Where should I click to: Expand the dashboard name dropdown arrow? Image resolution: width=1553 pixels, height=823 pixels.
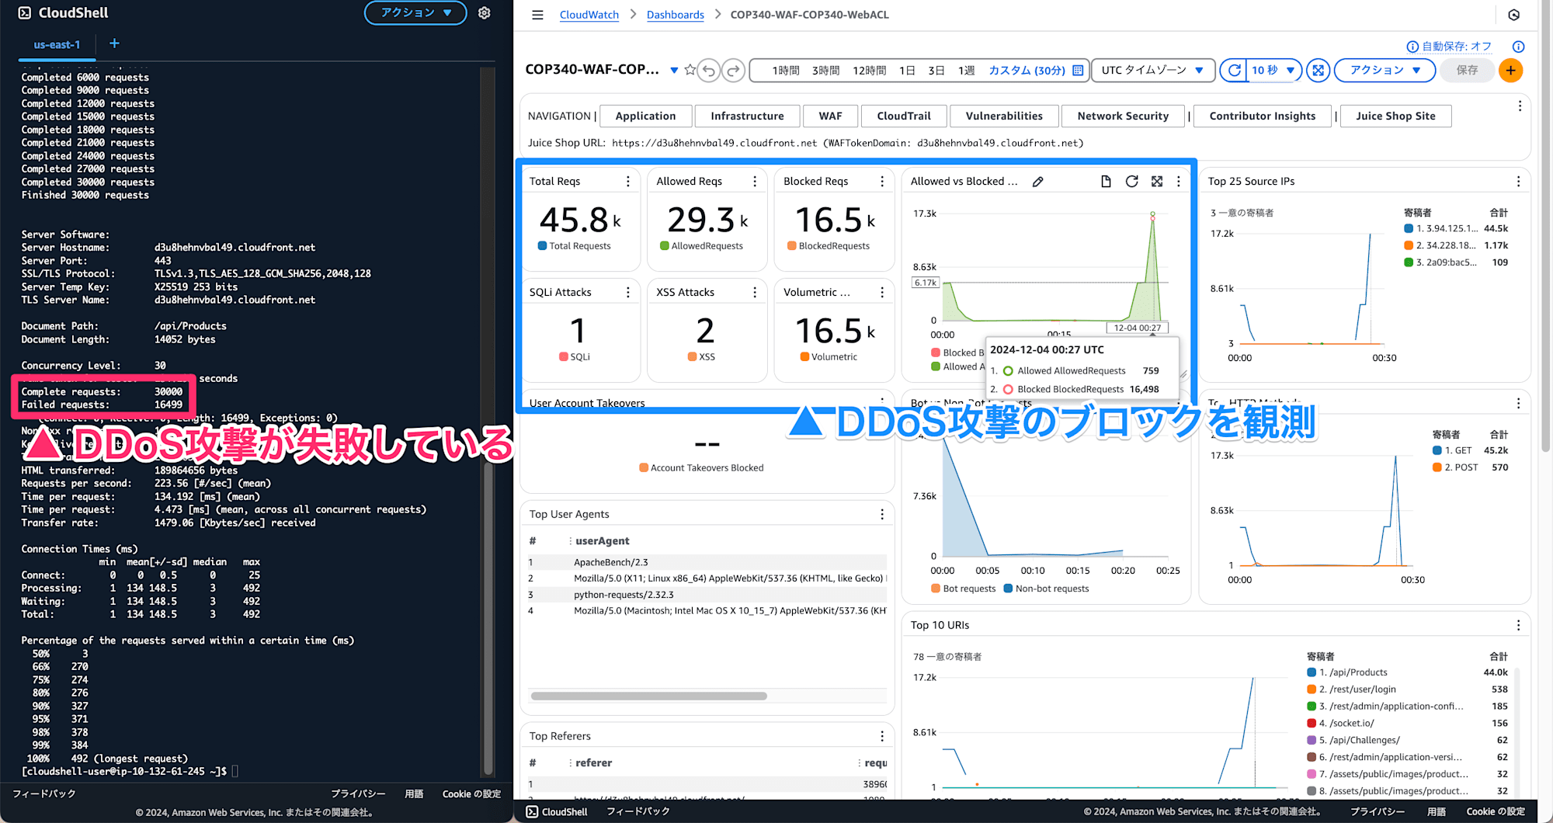coord(674,71)
